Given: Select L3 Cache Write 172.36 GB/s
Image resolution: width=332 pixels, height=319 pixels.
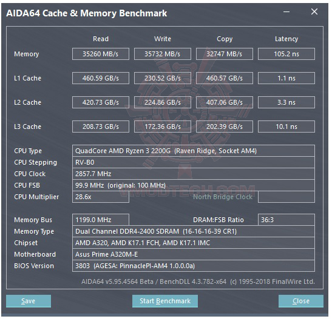Looking at the screenshot, I should coord(163,127).
